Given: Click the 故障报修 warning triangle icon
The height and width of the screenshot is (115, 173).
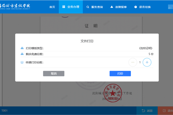Looking at the screenshot, I should (x=112, y=7).
